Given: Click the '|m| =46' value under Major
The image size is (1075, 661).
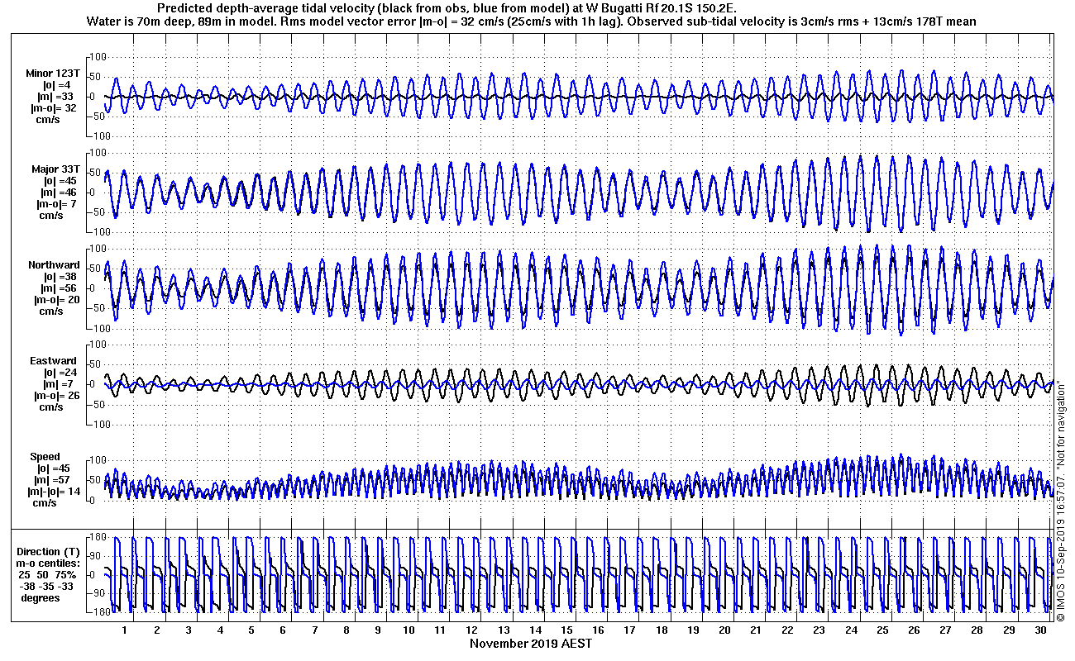Looking at the screenshot, I should [56, 193].
